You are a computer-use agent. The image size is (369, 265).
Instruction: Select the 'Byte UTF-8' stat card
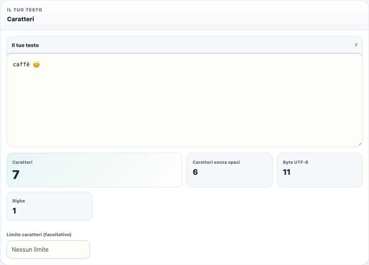tap(320, 170)
